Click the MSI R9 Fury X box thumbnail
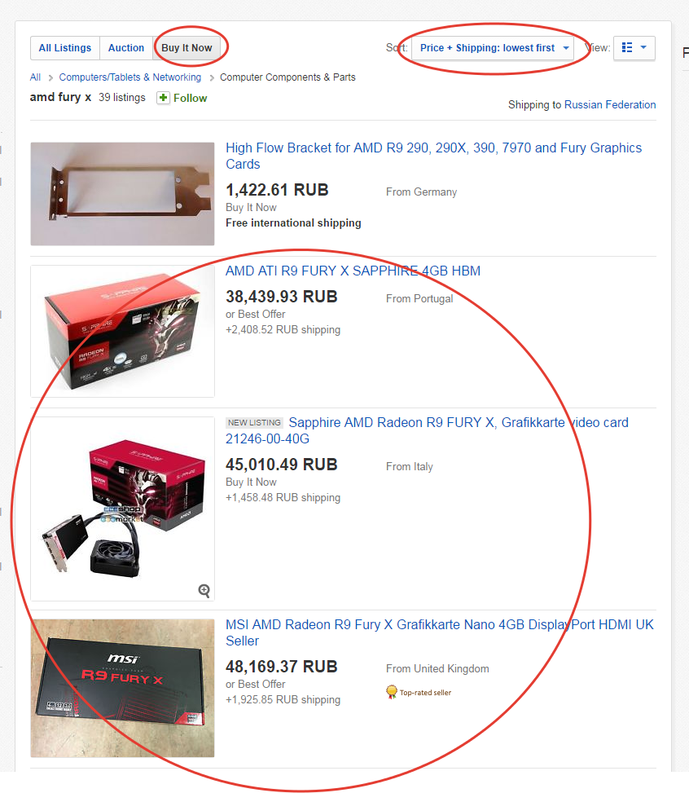This screenshot has height=793, width=689. [122, 688]
